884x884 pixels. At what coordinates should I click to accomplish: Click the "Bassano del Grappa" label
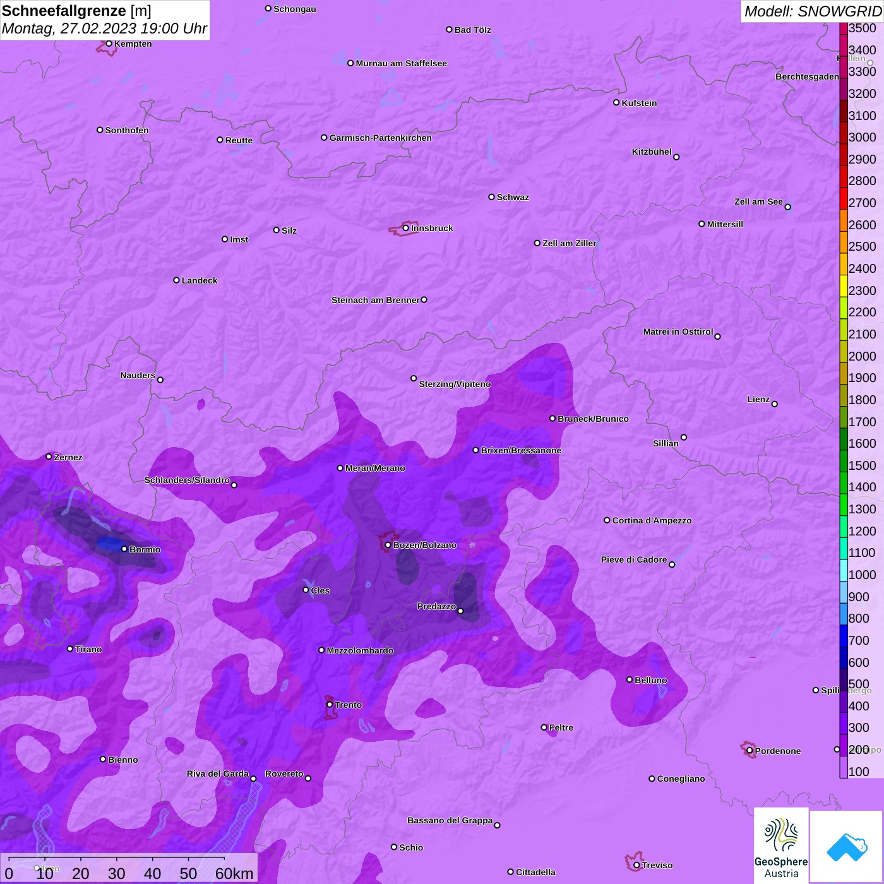[x=450, y=820]
